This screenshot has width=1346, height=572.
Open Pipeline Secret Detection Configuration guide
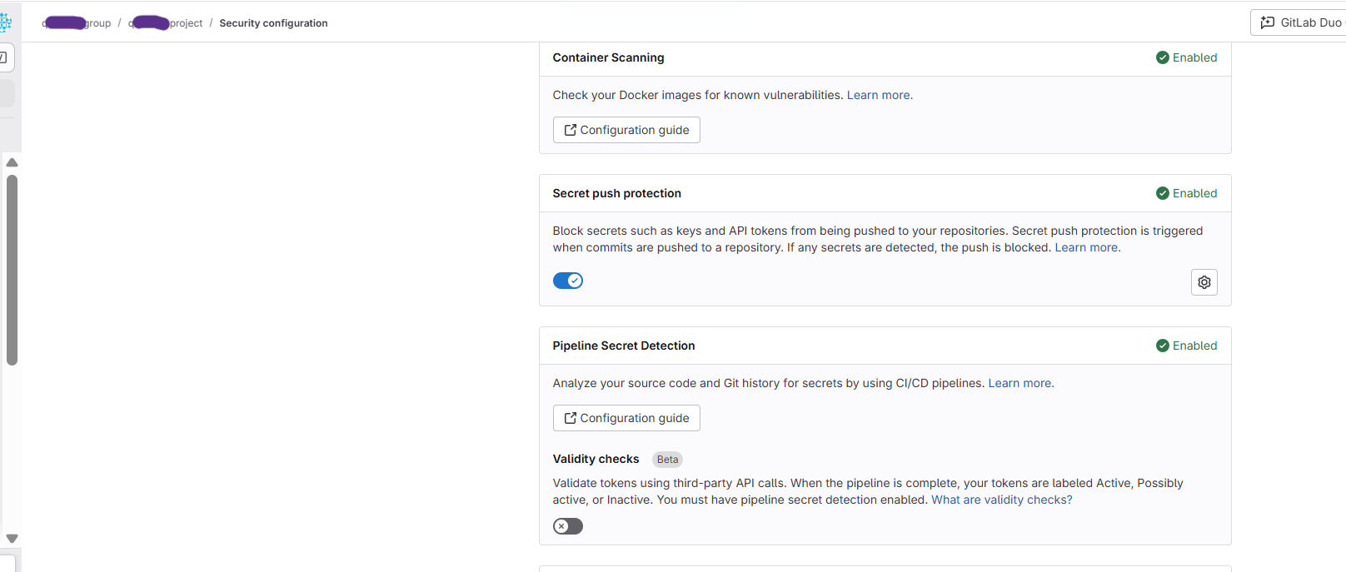(626, 418)
